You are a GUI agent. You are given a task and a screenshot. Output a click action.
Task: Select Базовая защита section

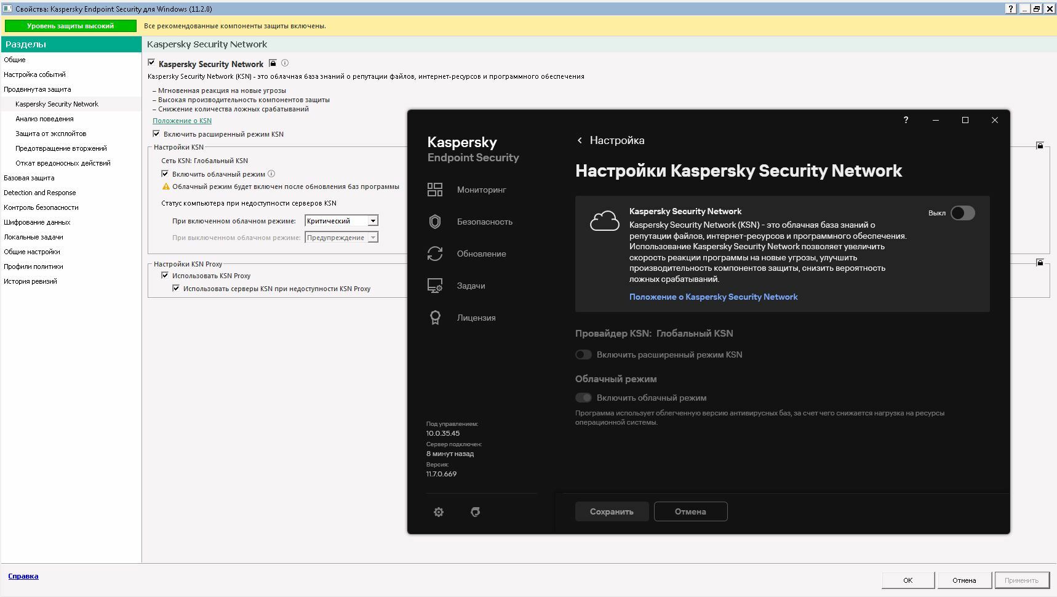29,178
